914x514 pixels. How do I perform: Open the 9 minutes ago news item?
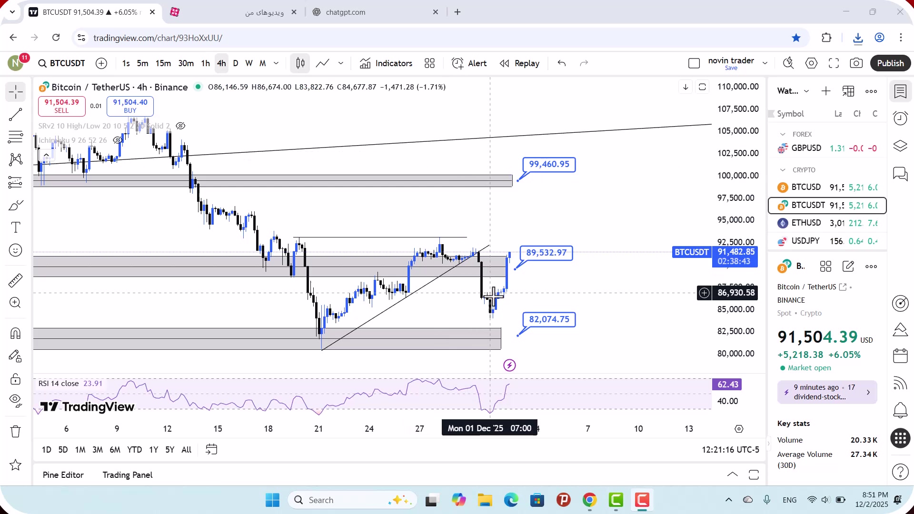pos(827,393)
